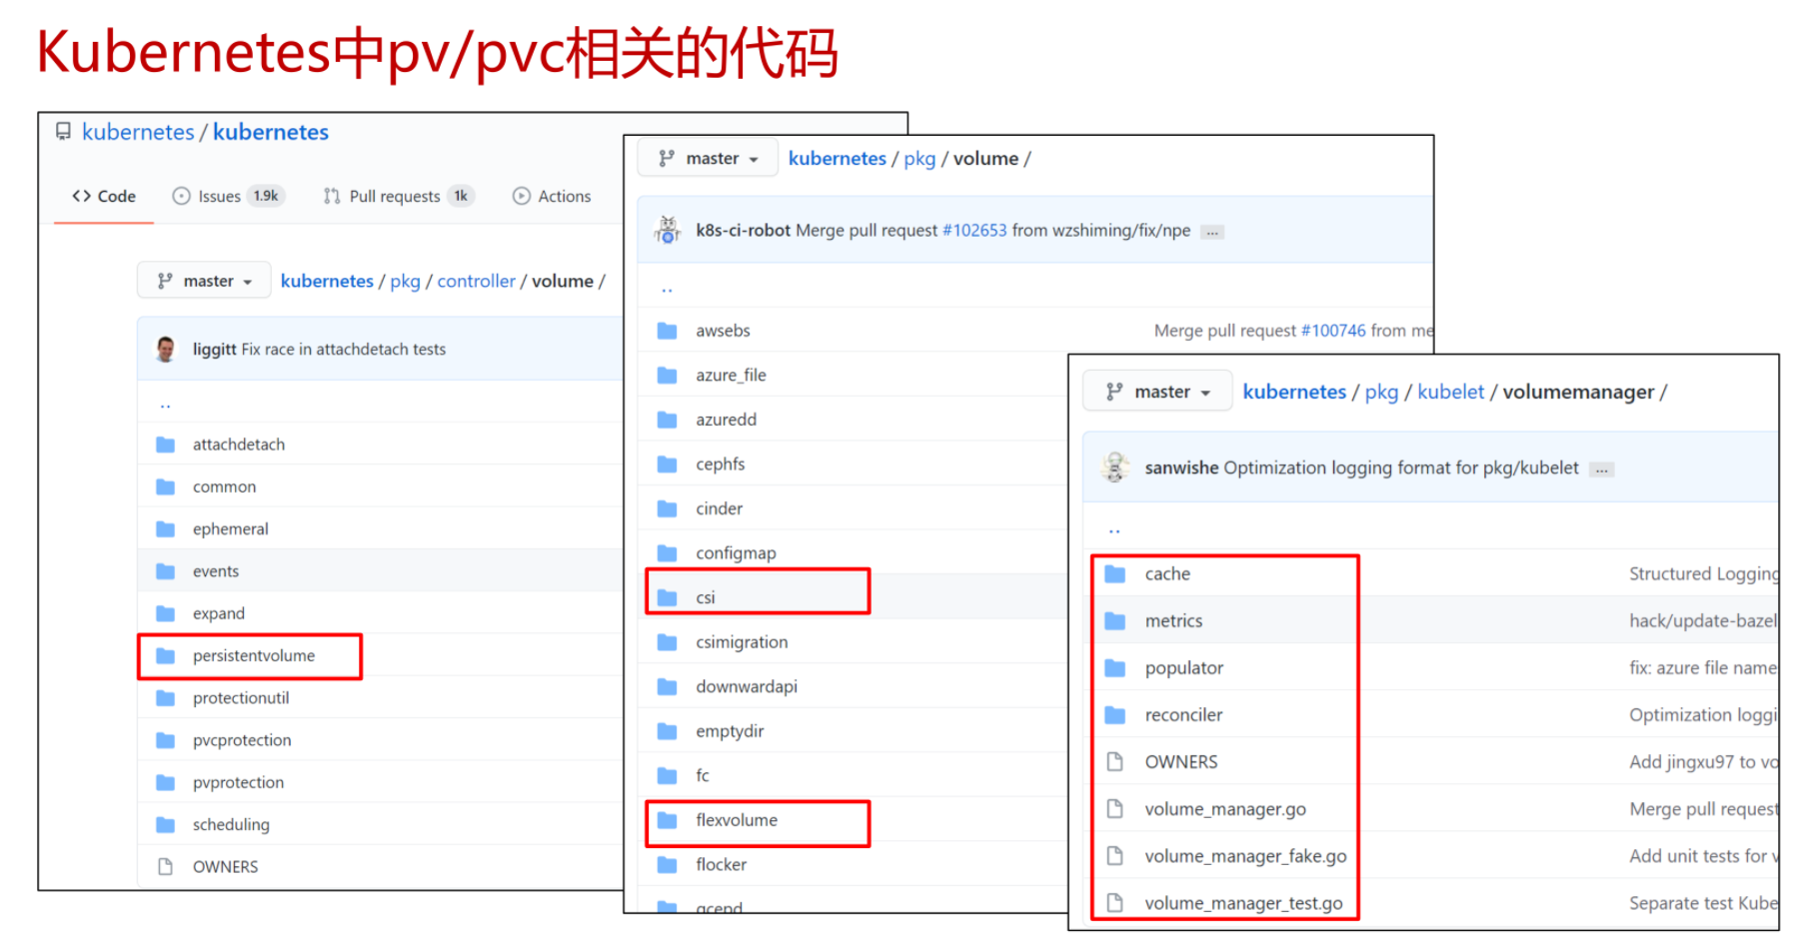
Task: Open the Pull requests tab
Action: (398, 197)
